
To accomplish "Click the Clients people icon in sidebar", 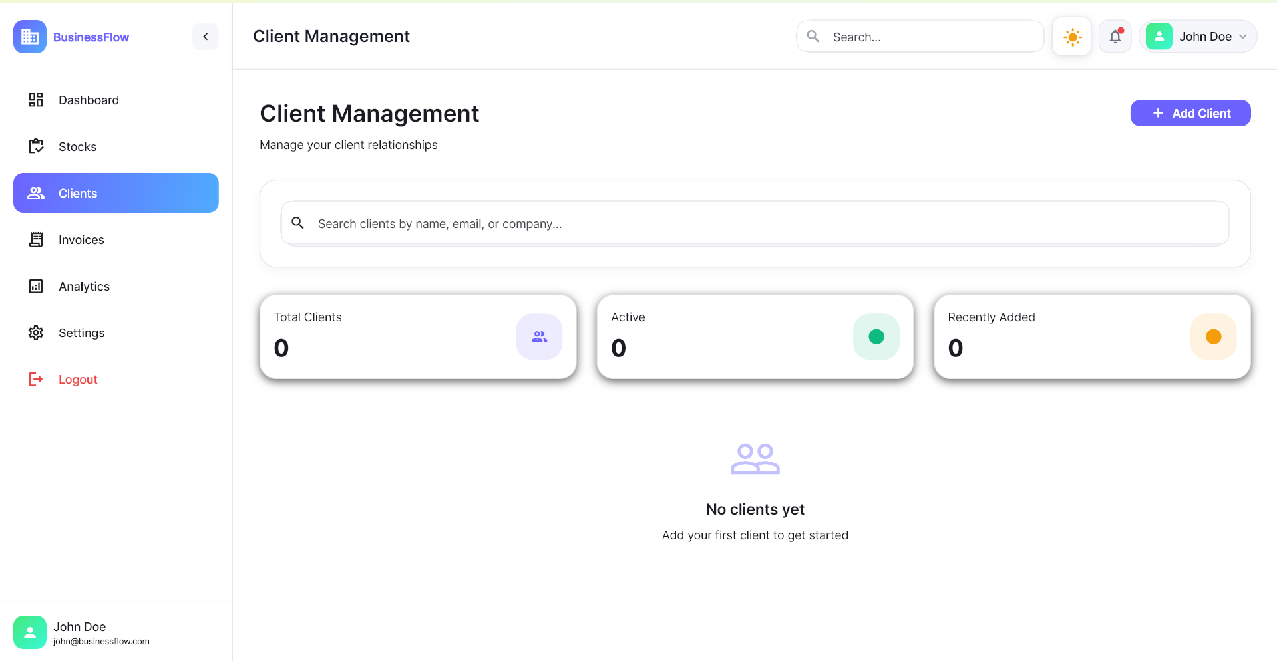I will [x=35, y=193].
